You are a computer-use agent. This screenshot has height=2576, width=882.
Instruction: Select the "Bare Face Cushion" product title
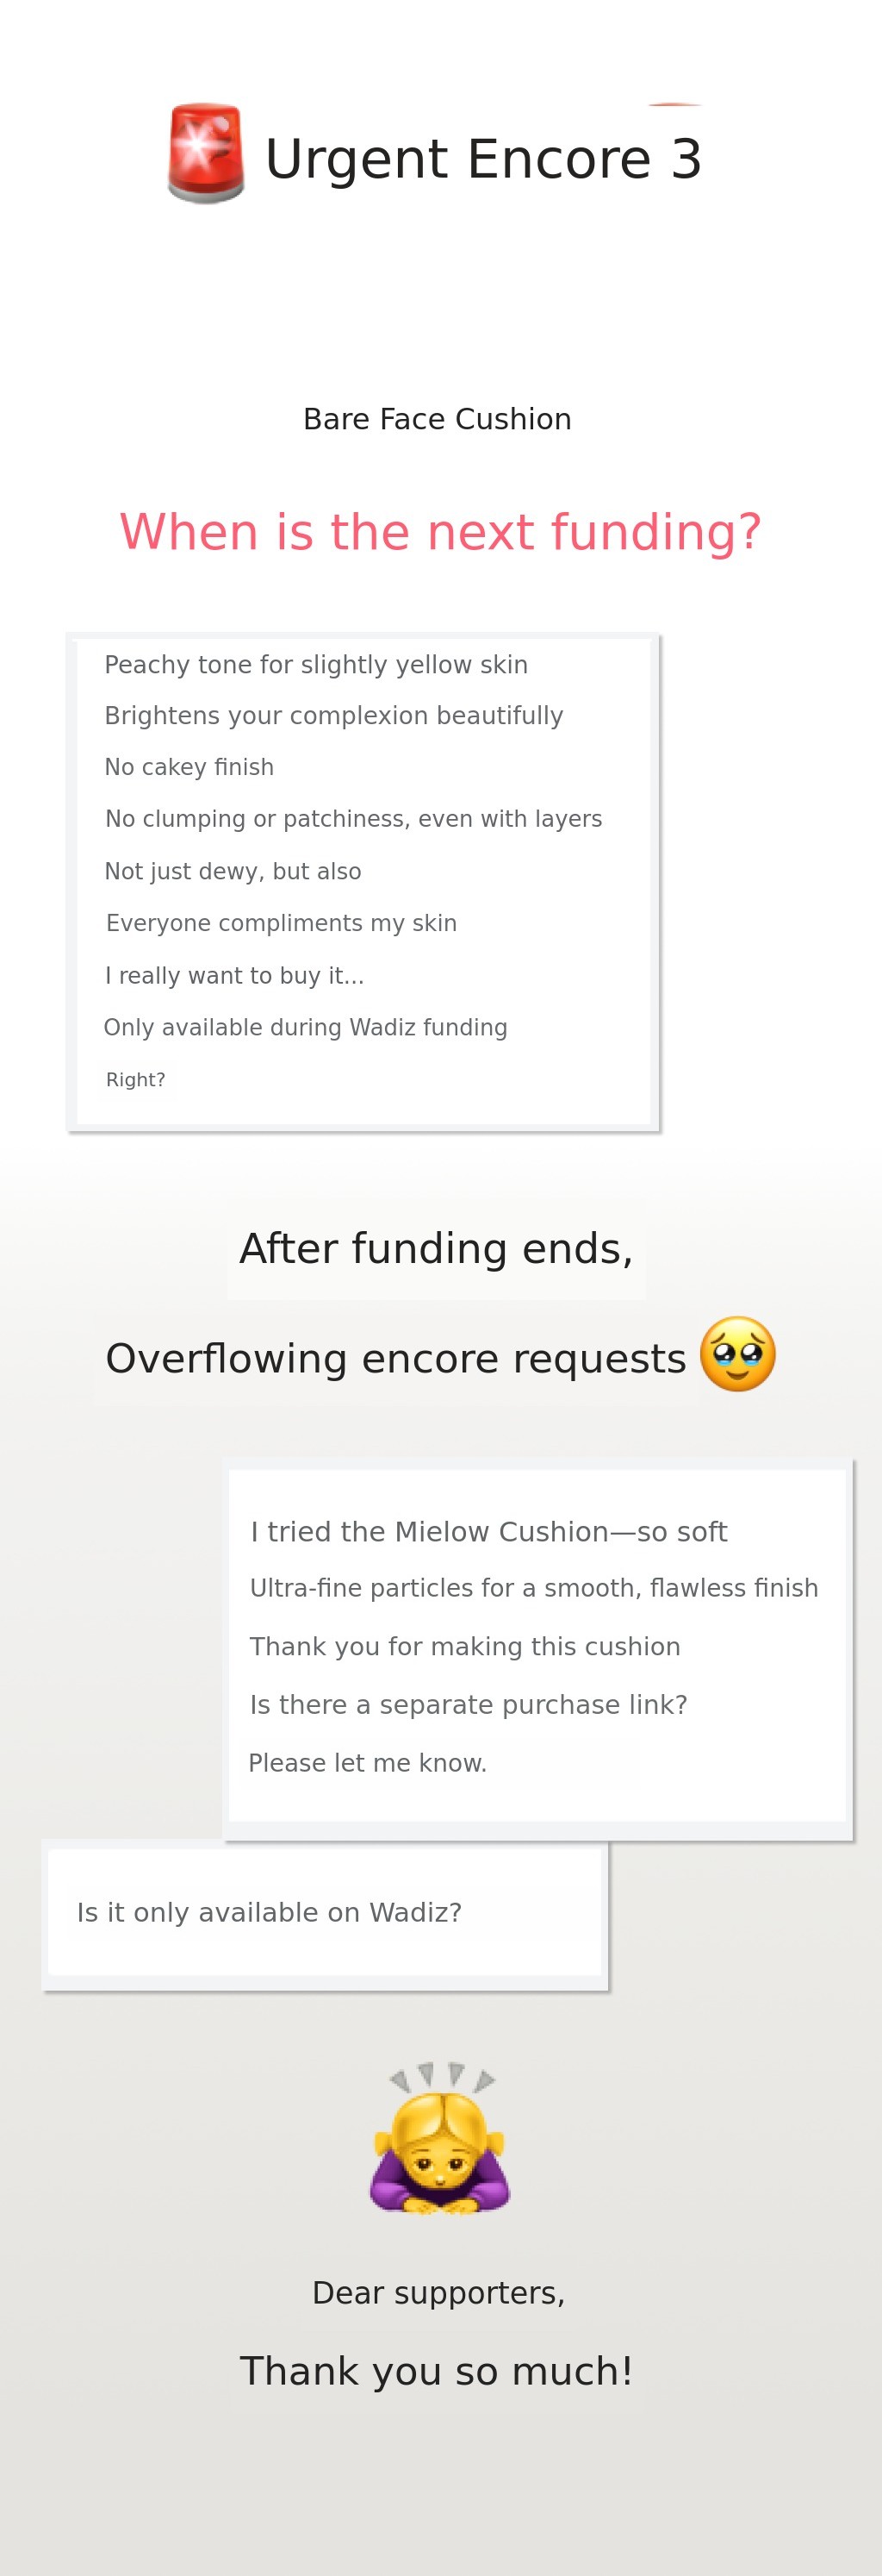pyautogui.click(x=438, y=419)
